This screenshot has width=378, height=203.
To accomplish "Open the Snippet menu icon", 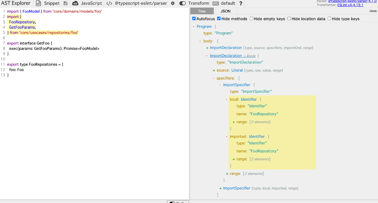I will pyautogui.click(x=38, y=3).
